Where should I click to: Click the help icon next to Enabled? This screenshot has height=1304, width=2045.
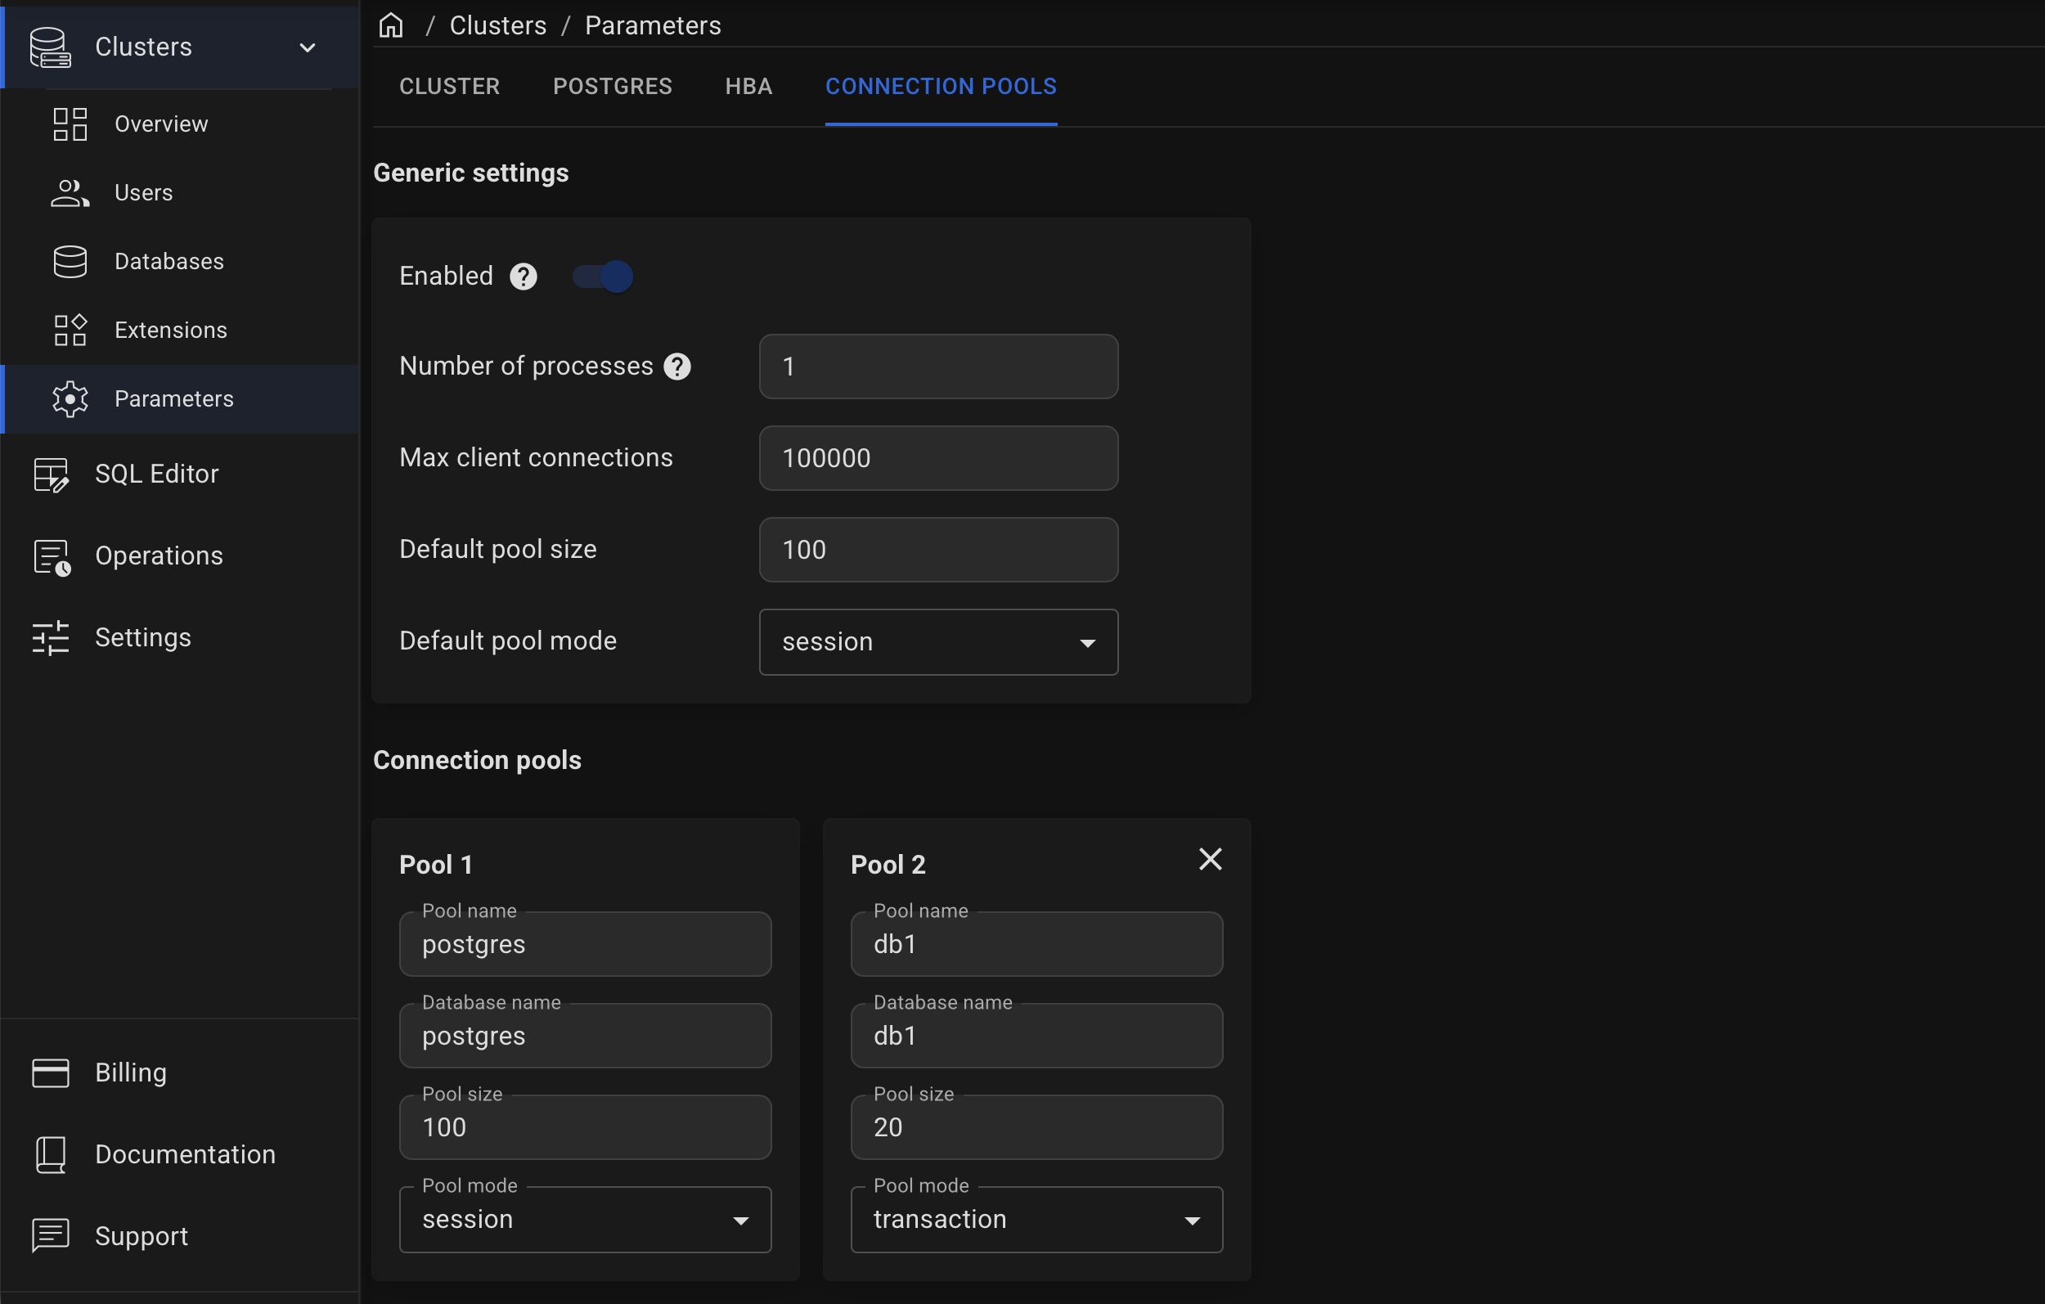point(524,276)
